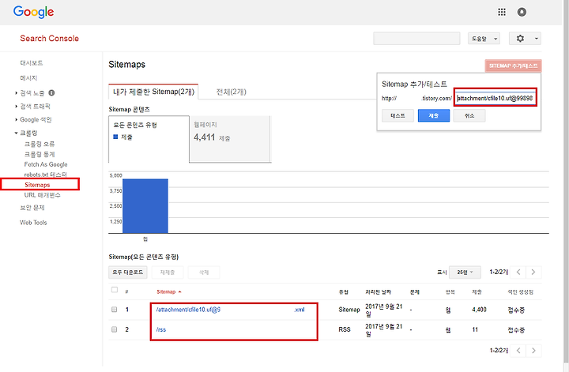
Task: Open 메시지 in the sidebar
Action: [28, 78]
